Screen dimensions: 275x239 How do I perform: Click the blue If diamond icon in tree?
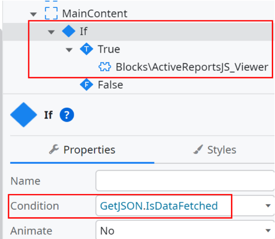coord(69,31)
